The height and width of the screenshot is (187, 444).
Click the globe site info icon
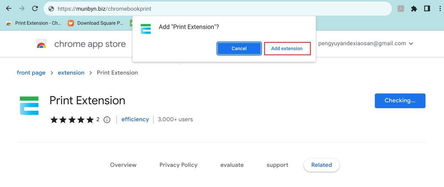click(x=51, y=9)
